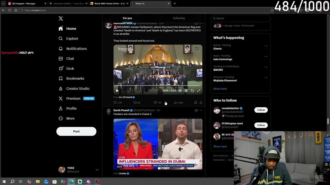Open account options next to TOKE
This screenshot has width=330, height=185.
pos(97,170)
